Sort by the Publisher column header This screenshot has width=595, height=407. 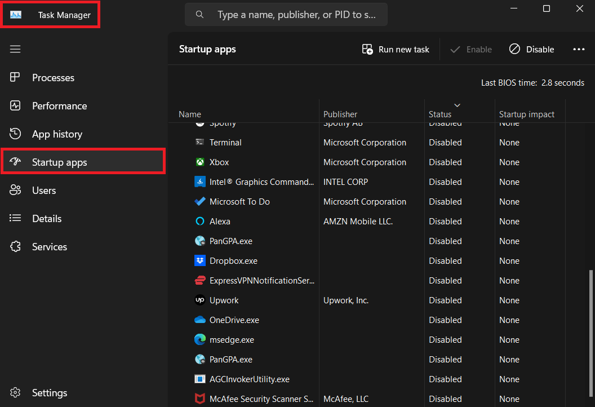click(340, 114)
